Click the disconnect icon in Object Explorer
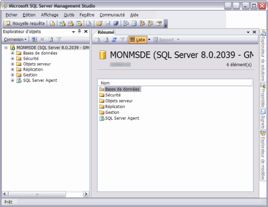Screen dimensions: 268x207 pyautogui.click(x=34, y=40)
